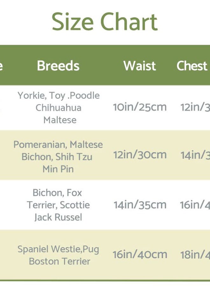
Task: Click the 12in/30cm waist value
Action: click(x=140, y=155)
